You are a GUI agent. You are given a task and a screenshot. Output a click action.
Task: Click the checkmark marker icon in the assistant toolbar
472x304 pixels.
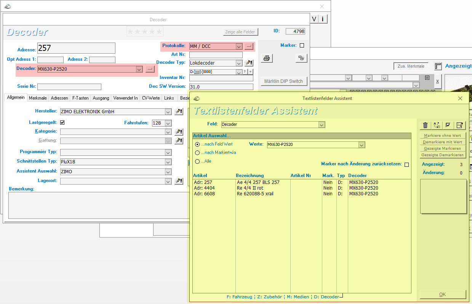pyautogui.click(x=448, y=125)
